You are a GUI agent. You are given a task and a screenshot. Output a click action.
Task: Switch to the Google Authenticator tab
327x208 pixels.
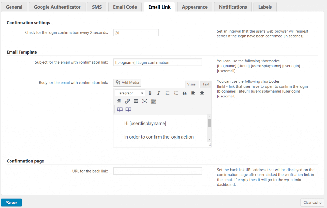(57, 7)
